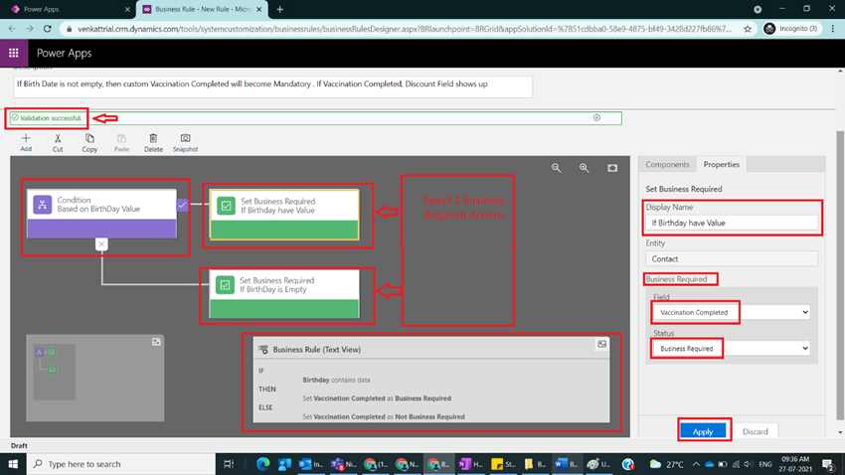Click the Add toolbar button

click(x=26, y=143)
